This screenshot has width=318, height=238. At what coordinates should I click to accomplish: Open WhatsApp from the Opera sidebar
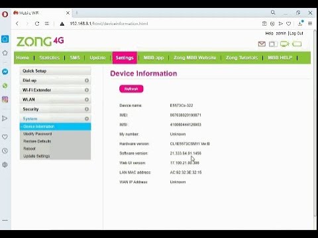(x=5, y=85)
